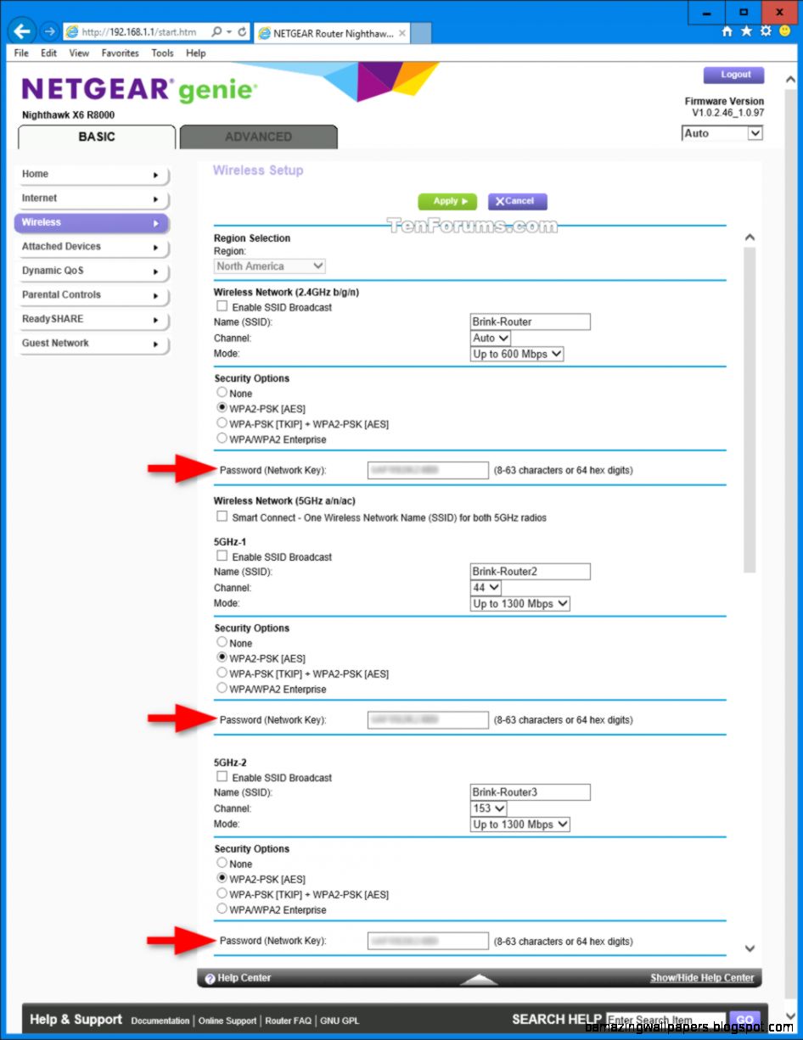Click the scroll down arrow of the settings pane
This screenshot has width=803, height=1040.
click(749, 948)
